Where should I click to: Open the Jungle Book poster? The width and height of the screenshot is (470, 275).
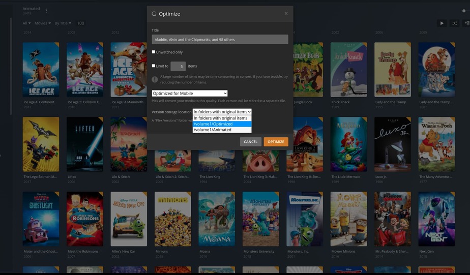[308, 70]
